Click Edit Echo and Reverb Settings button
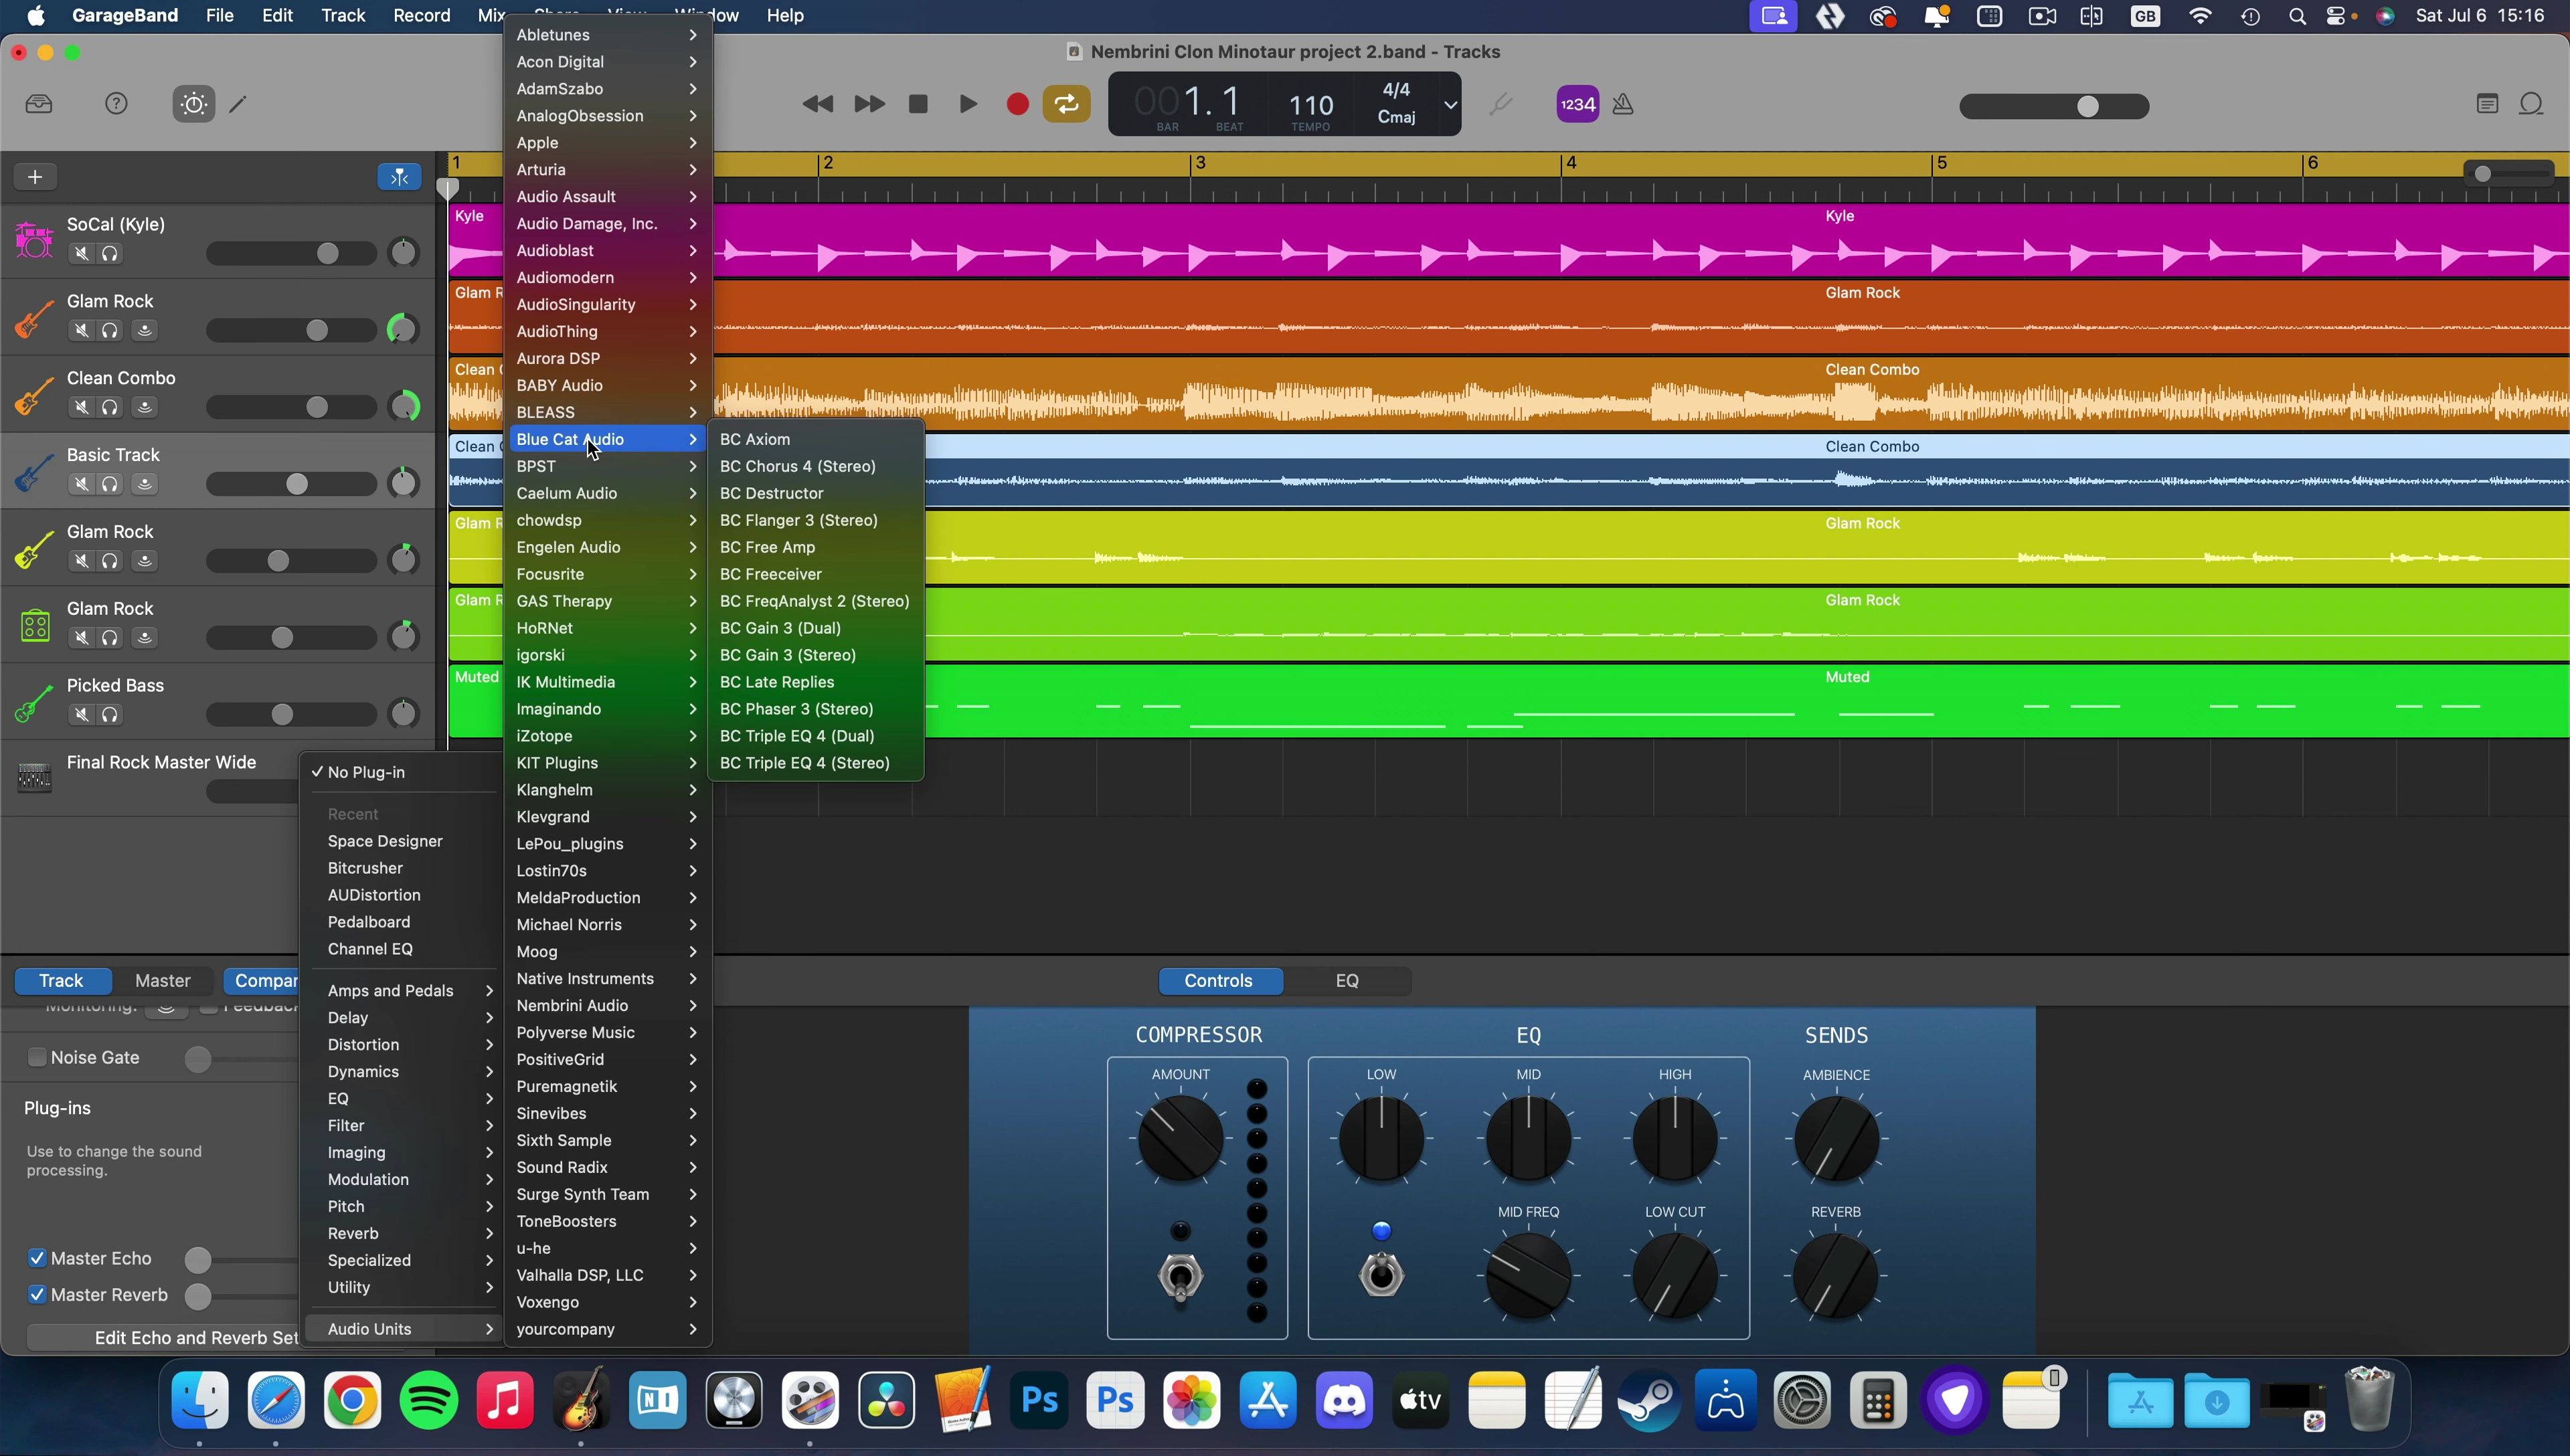 [163, 1337]
